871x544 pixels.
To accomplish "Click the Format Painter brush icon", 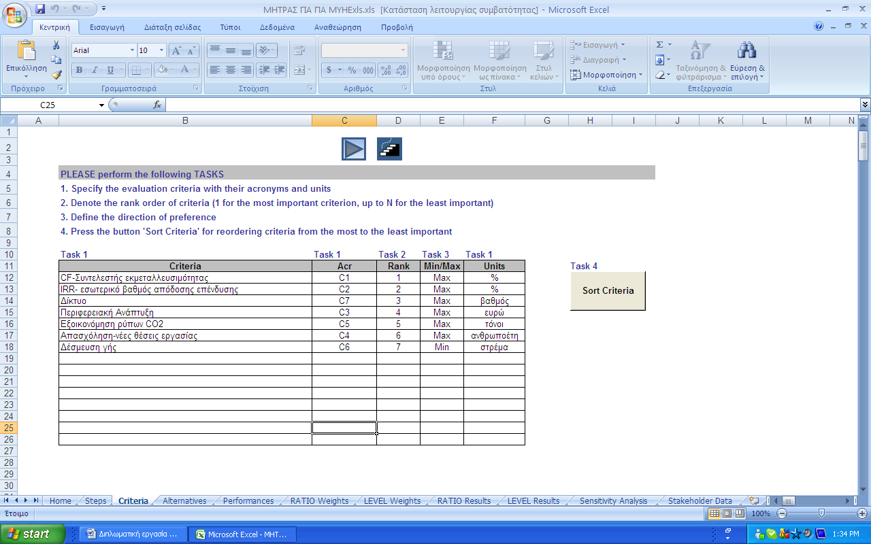I will tap(56, 75).
